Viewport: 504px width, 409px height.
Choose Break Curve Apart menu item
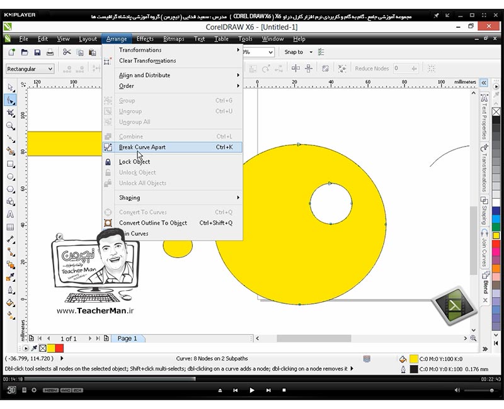pos(172,147)
